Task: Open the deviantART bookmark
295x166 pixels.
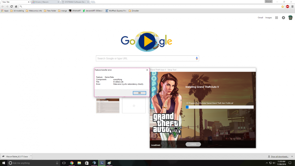Action: pos(93,11)
